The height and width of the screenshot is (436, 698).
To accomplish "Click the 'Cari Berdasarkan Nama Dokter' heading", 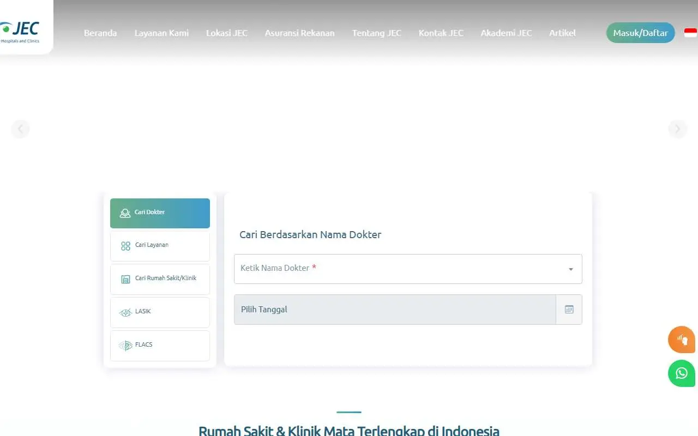I will [310, 235].
